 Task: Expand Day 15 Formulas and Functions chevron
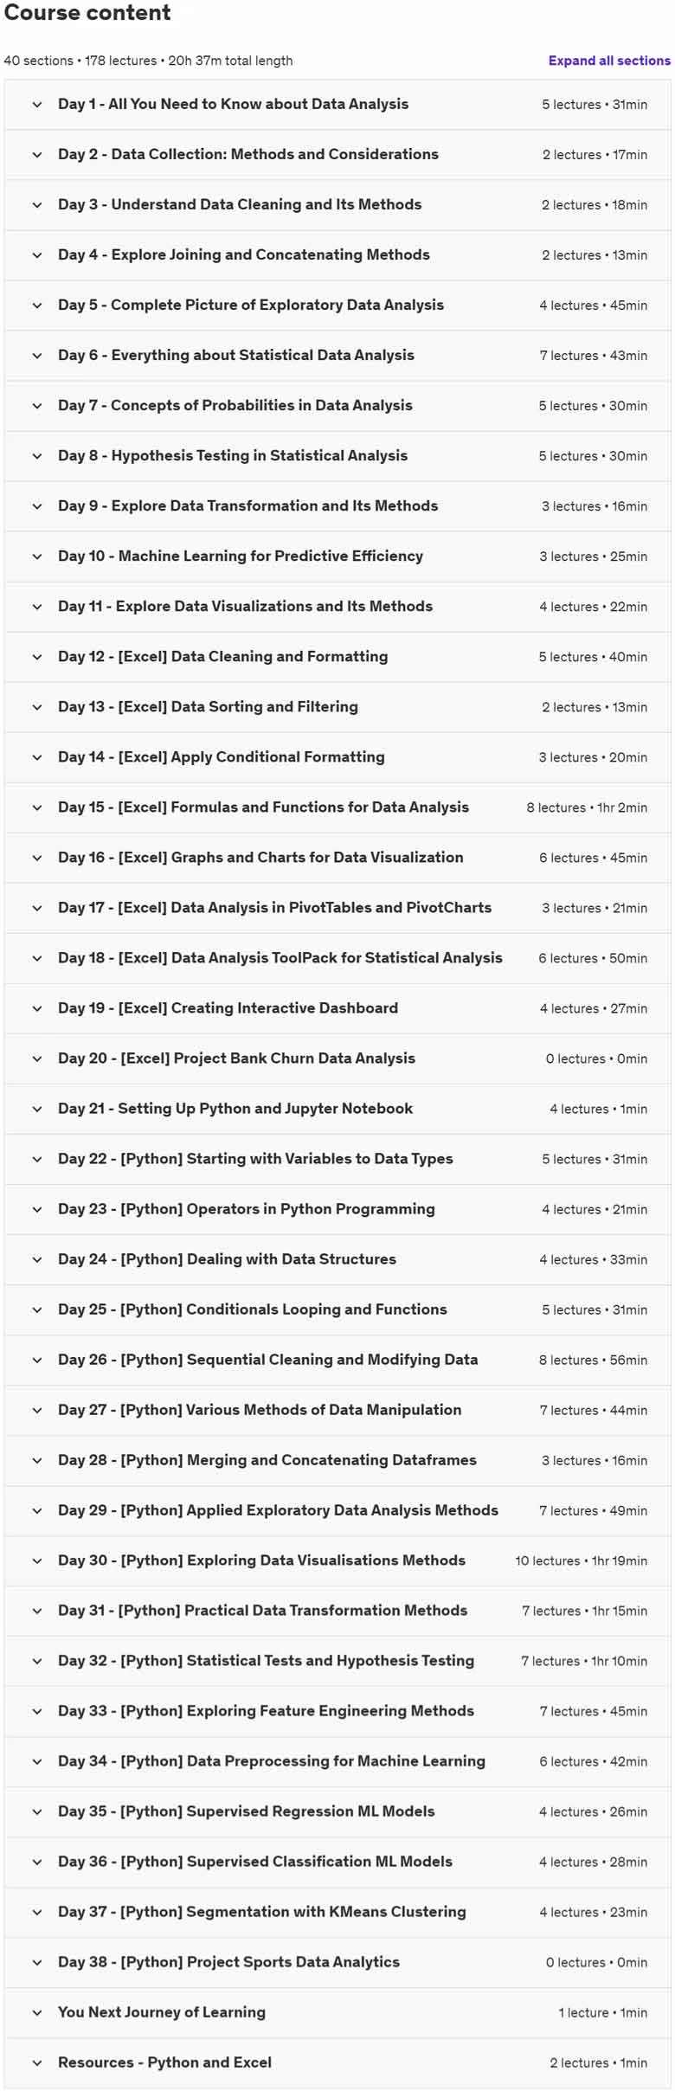(x=37, y=807)
